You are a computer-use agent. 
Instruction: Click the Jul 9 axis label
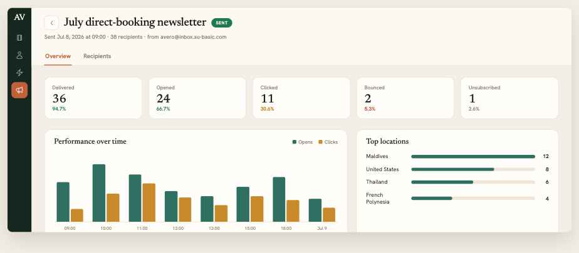[321, 229]
